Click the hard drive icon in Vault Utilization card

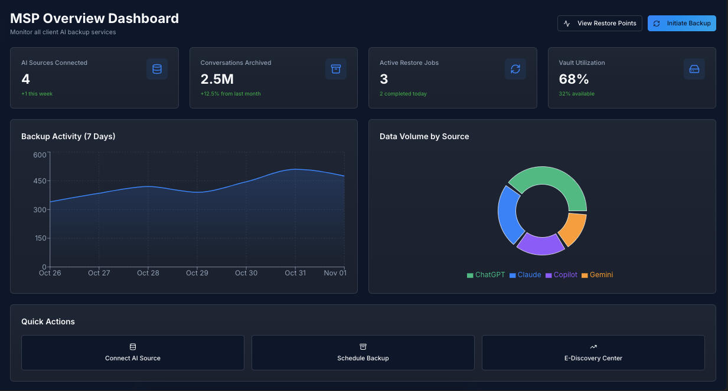tap(694, 69)
